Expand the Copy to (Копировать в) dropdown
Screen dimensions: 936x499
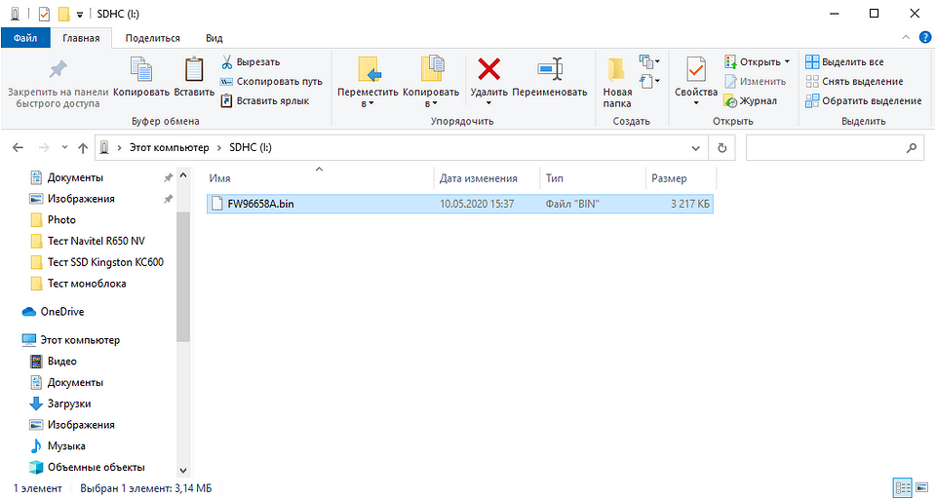coord(430,103)
